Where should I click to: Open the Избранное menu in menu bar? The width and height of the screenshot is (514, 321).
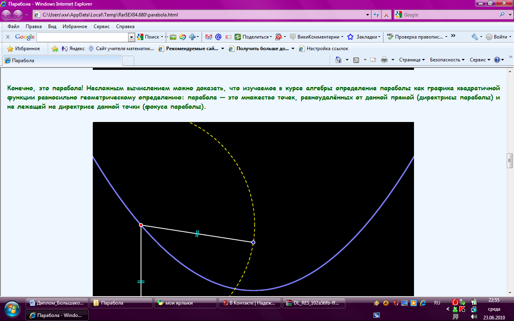click(75, 26)
